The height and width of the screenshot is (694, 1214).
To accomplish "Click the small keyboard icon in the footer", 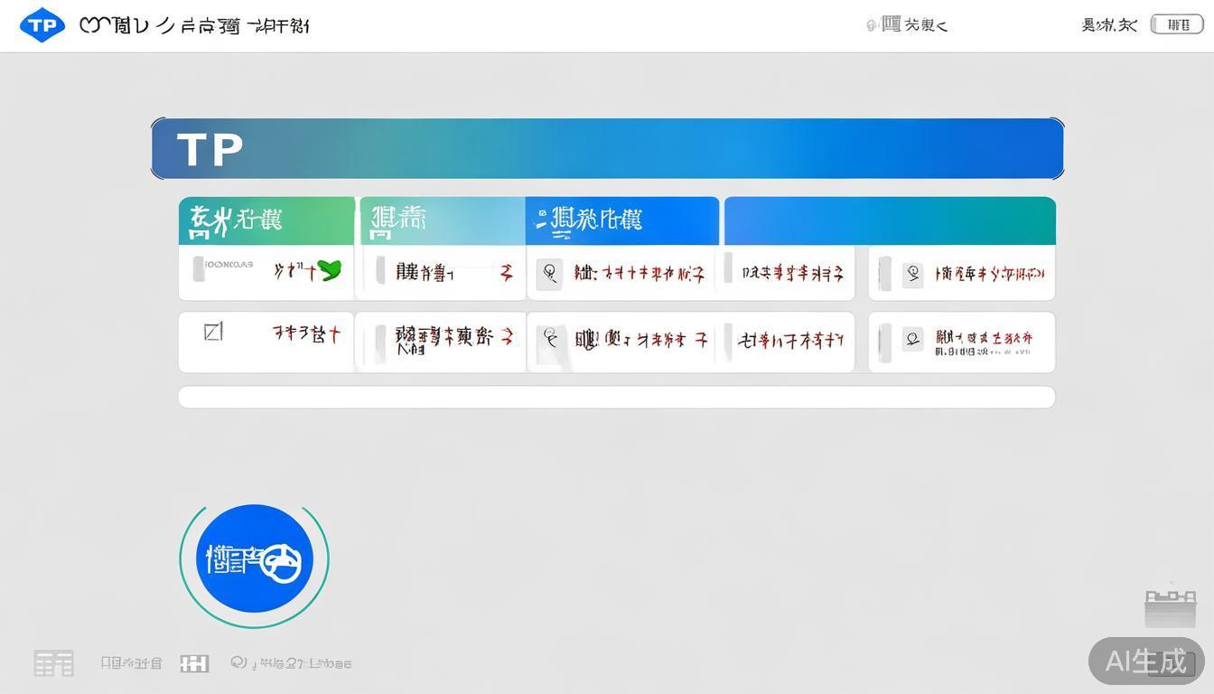I will pos(194,662).
